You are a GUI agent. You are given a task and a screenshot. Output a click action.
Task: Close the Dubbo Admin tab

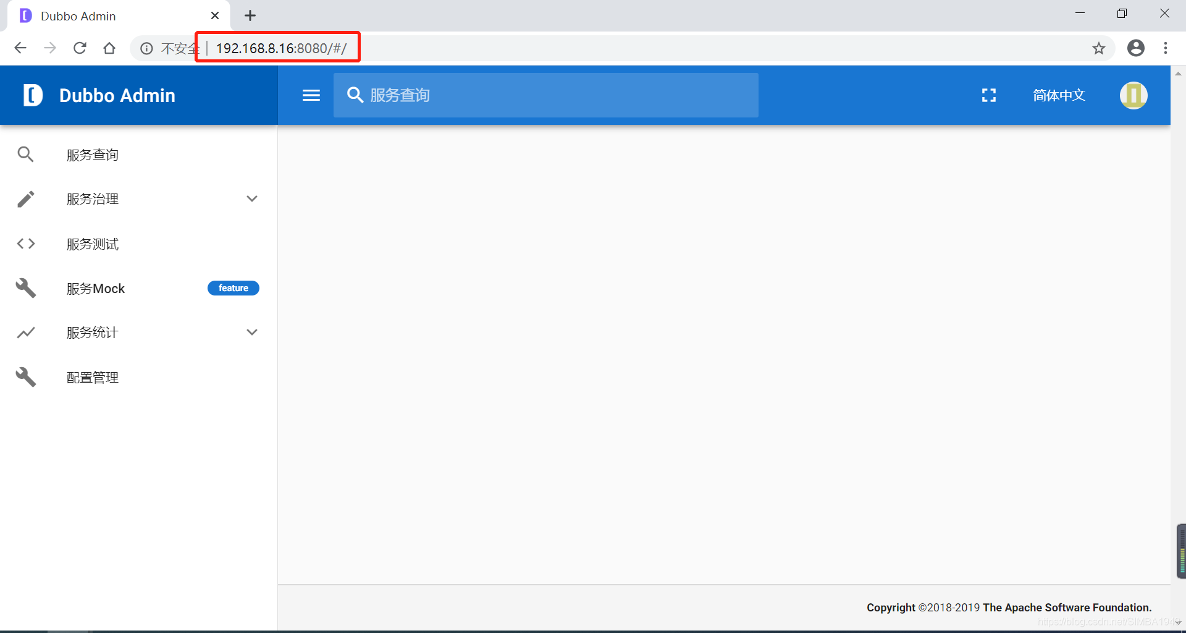(x=215, y=15)
